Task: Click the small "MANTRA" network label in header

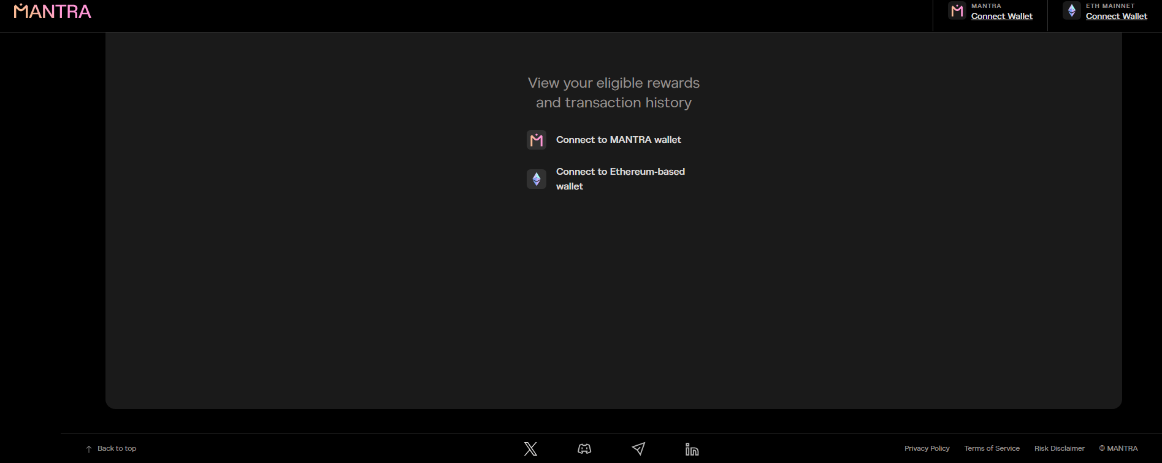Action: [x=986, y=6]
